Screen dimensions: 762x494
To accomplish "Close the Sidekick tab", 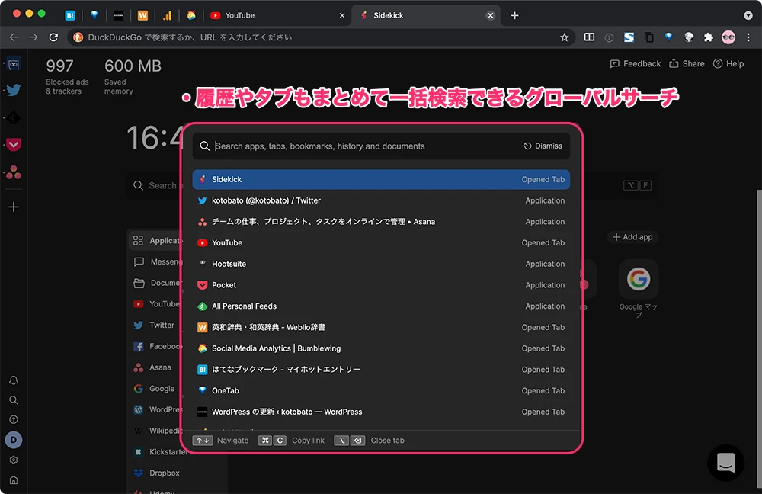I will tap(490, 15).
